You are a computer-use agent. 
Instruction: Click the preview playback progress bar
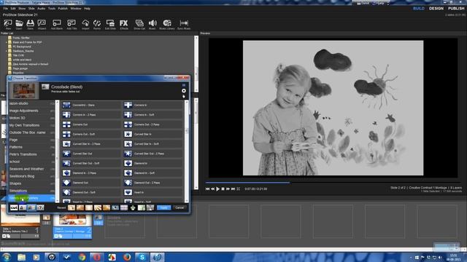click(333, 183)
